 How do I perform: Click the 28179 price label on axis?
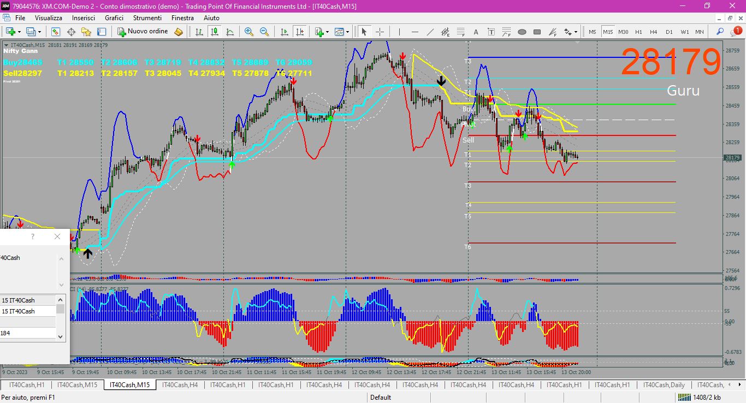732,158
